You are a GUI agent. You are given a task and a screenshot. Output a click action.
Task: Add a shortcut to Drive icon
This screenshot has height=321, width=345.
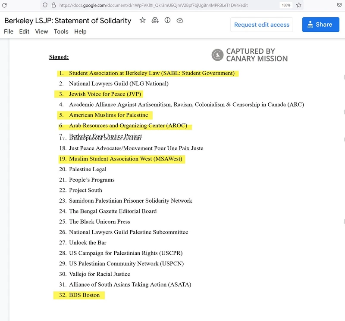tap(155, 20)
